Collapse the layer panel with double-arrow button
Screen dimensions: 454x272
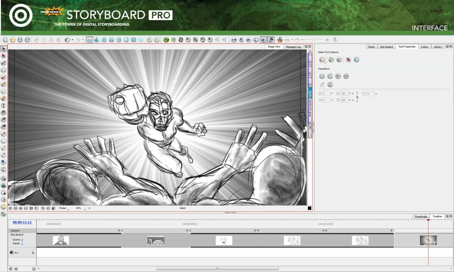pos(310,51)
